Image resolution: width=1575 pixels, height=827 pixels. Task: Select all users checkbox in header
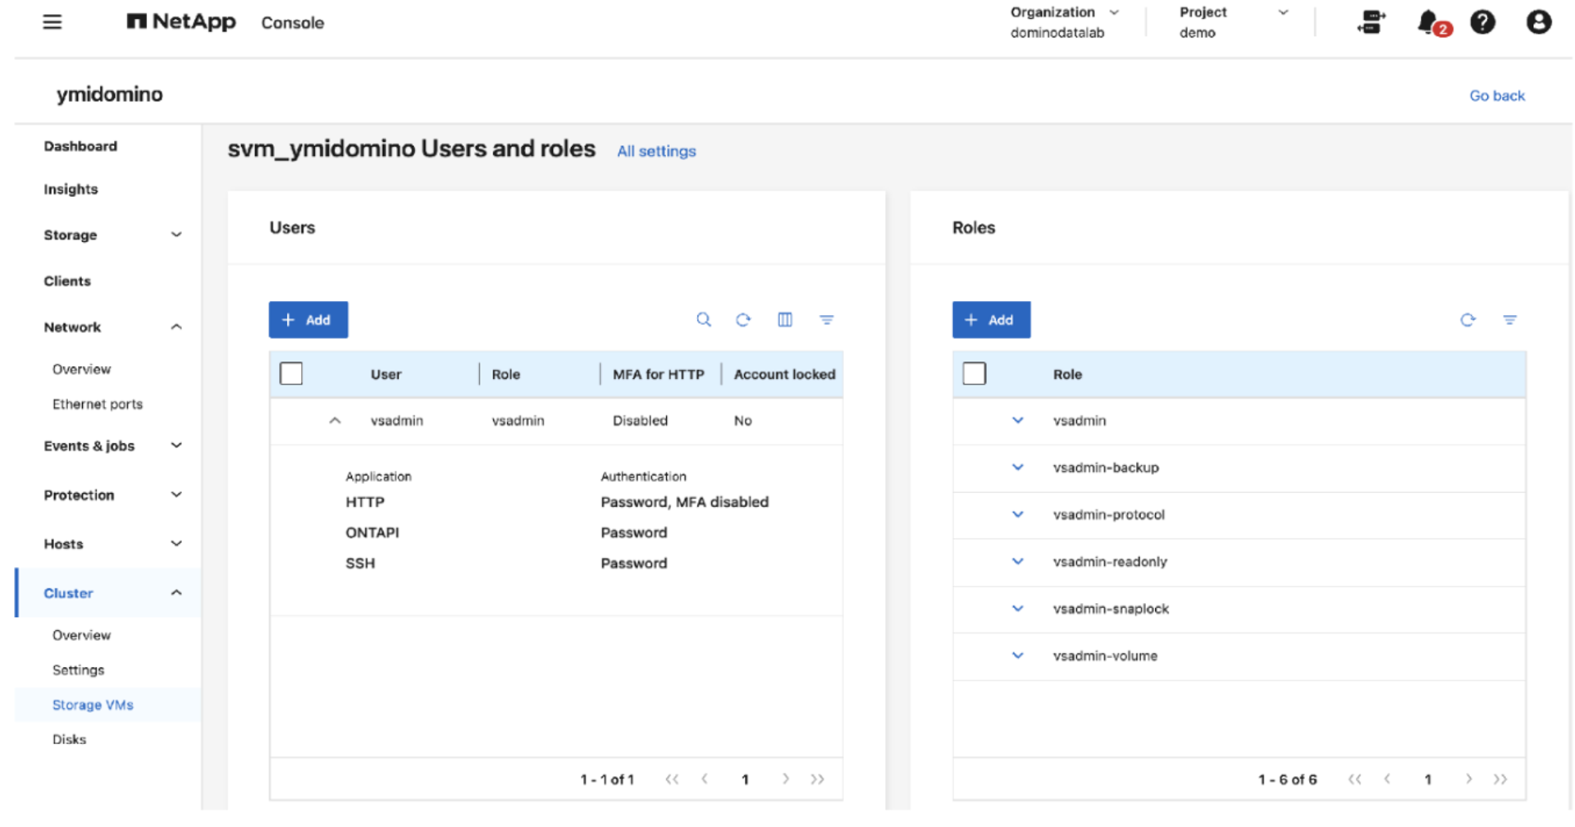(291, 374)
